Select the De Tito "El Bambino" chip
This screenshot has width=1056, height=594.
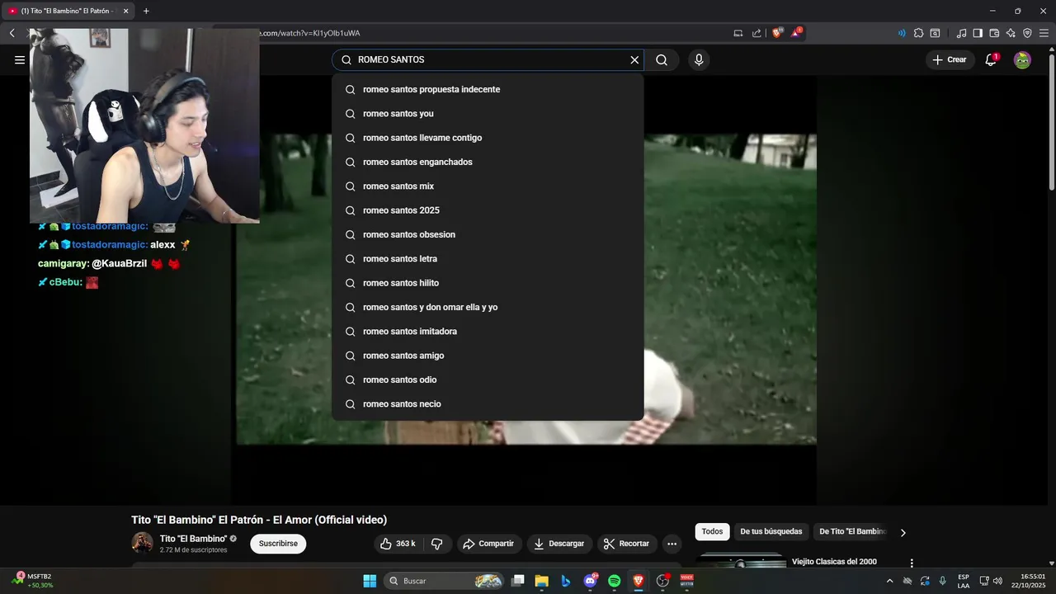852,531
